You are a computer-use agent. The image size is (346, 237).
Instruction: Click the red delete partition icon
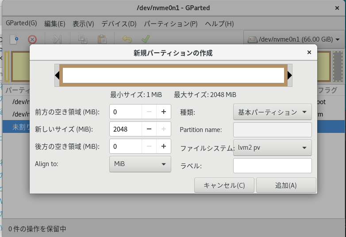pyautogui.click(x=32, y=39)
